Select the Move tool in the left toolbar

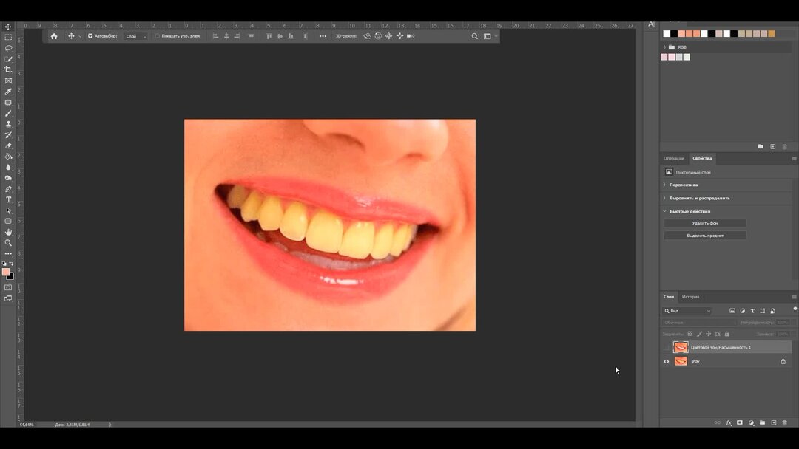pos(8,27)
